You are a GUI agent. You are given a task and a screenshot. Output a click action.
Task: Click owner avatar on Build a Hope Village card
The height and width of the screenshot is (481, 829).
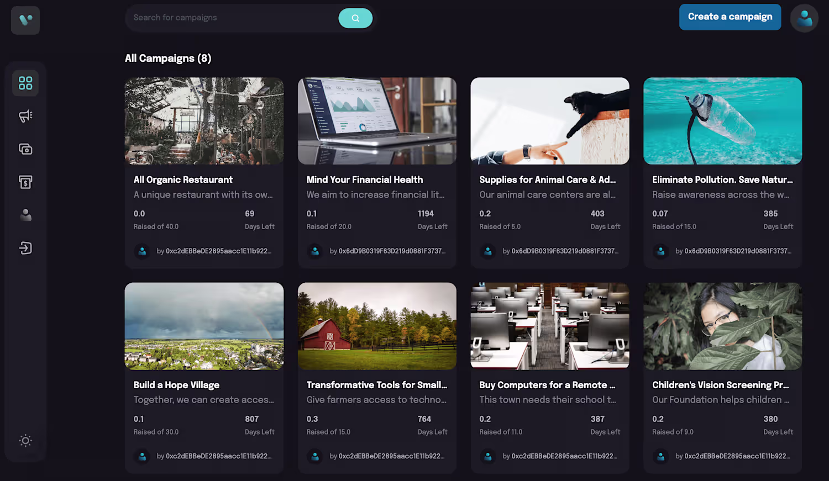[142, 457]
